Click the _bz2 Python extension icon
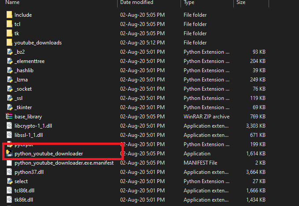The image size is (299, 206). click(x=9, y=52)
